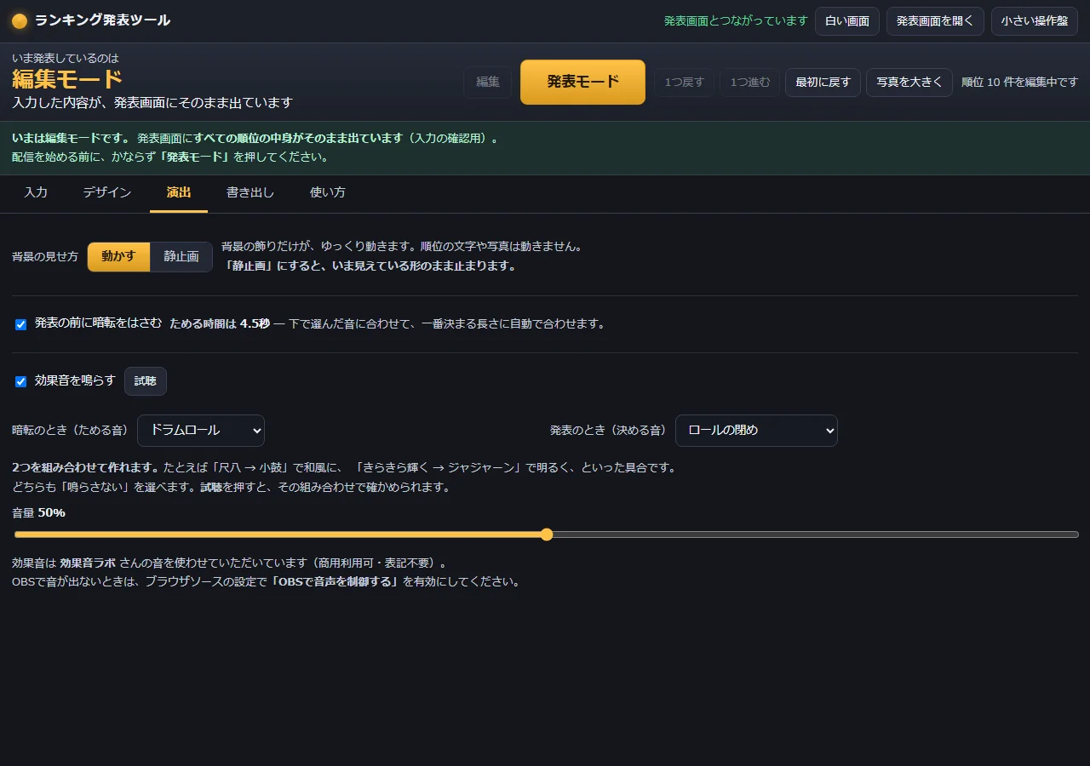
Task: Click the 音量 slider handle
Action: 547,534
